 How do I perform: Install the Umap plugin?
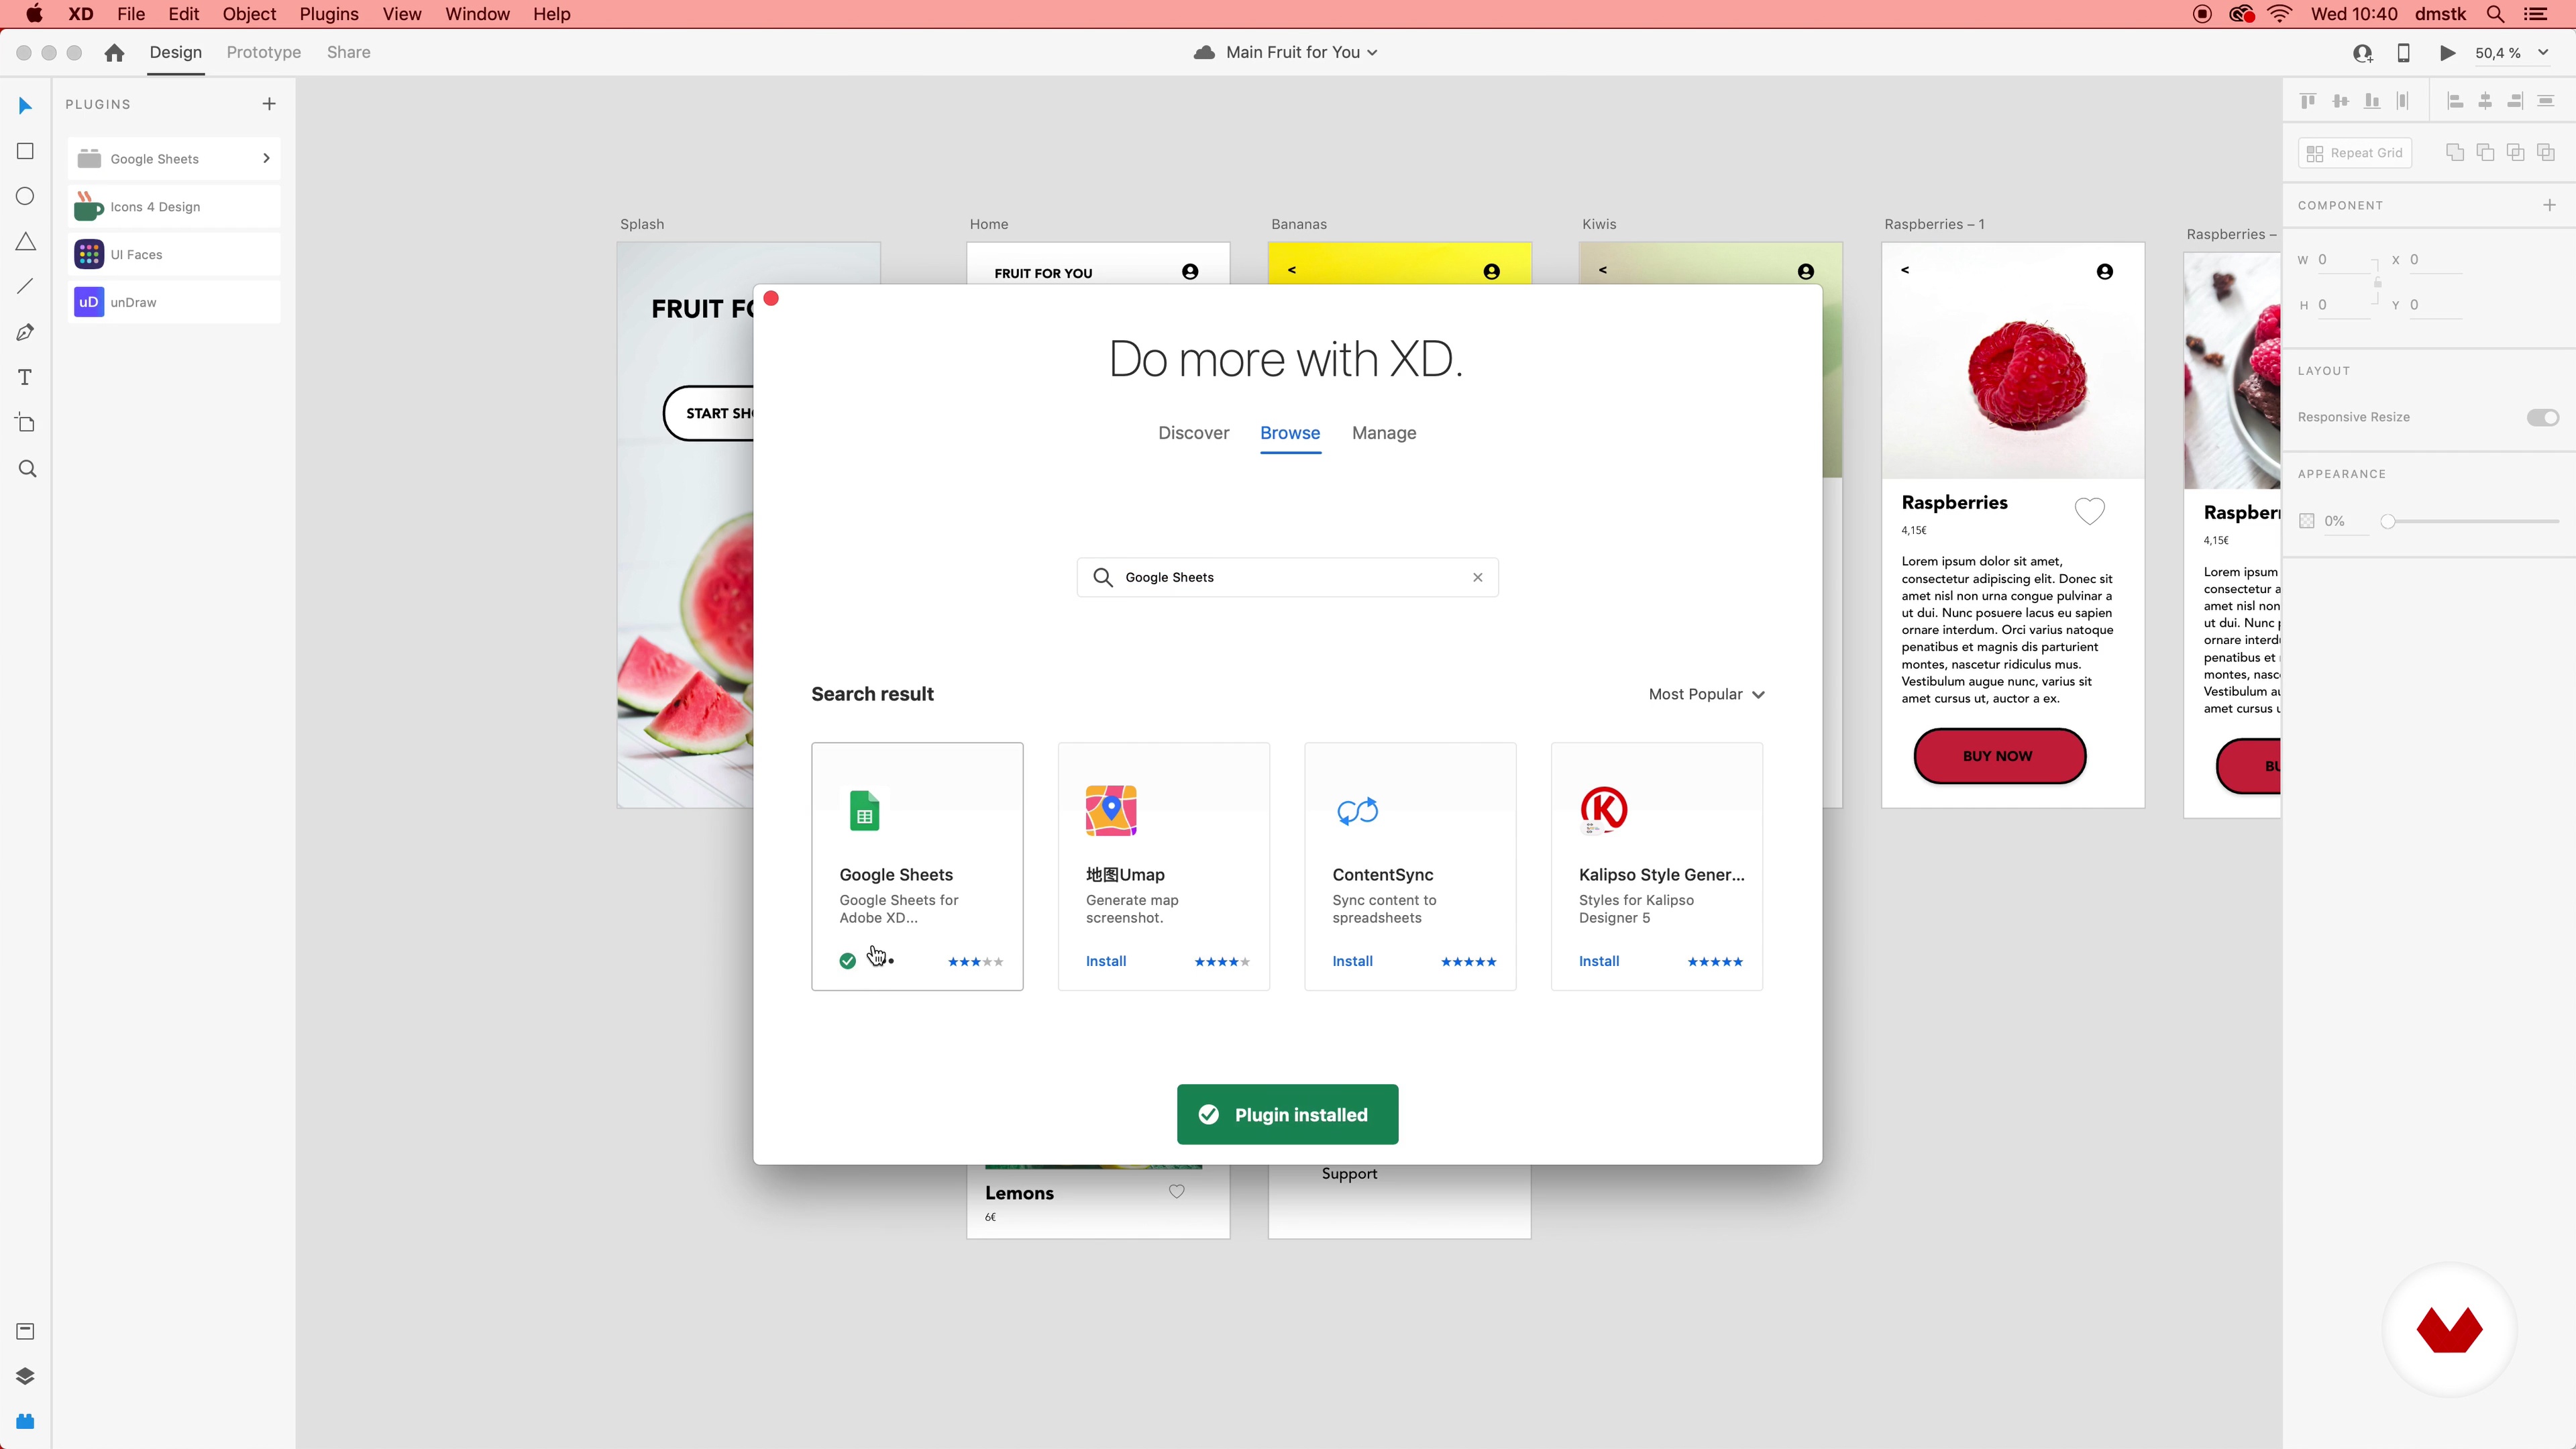tap(1106, 961)
